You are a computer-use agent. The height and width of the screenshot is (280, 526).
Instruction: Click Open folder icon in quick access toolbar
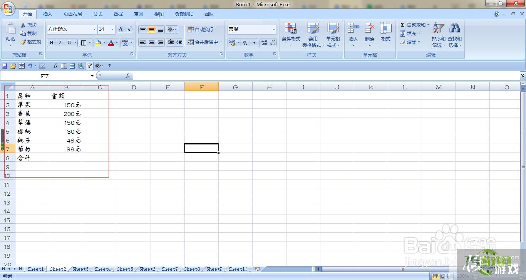[x=13, y=66]
